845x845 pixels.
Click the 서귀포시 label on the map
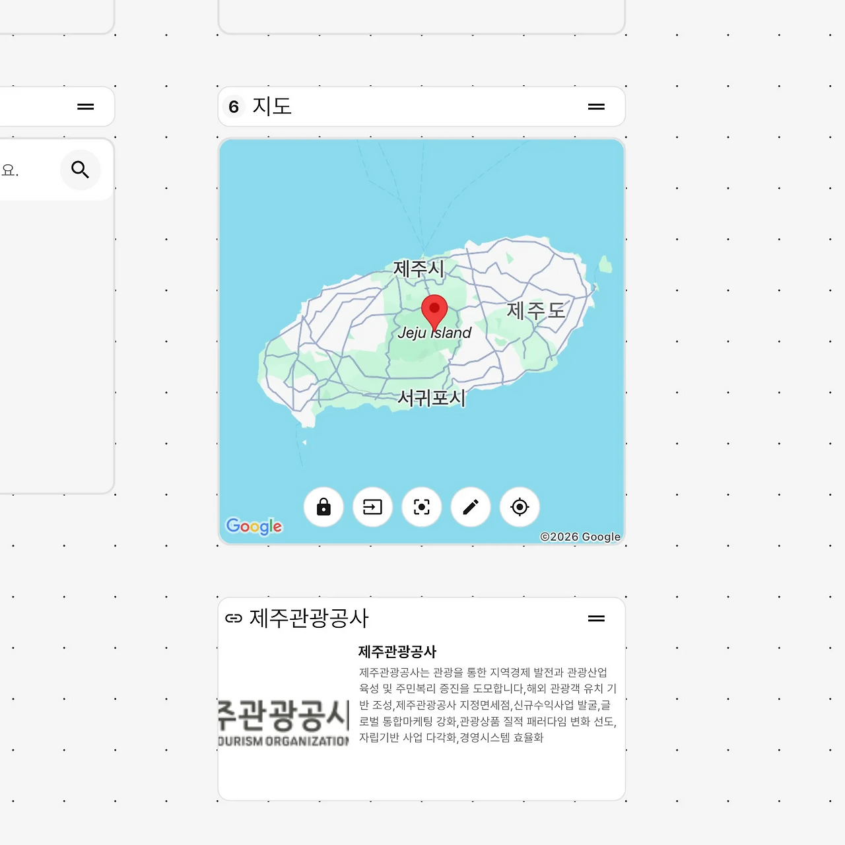point(432,398)
